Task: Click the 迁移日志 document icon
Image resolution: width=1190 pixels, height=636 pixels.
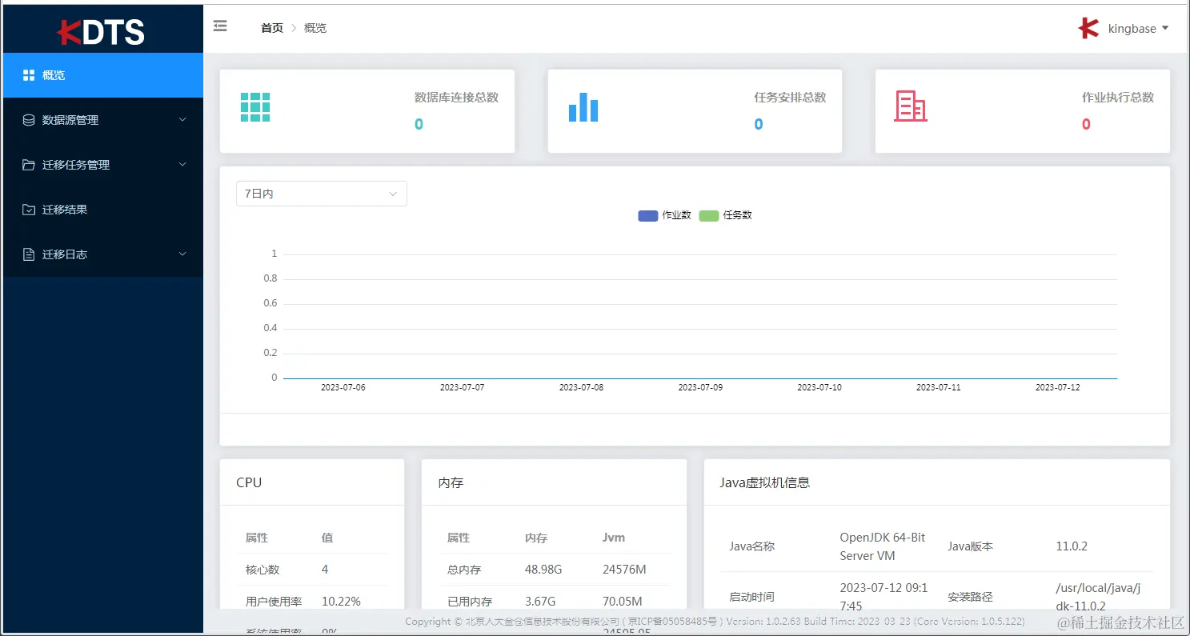Action: pyautogui.click(x=27, y=254)
